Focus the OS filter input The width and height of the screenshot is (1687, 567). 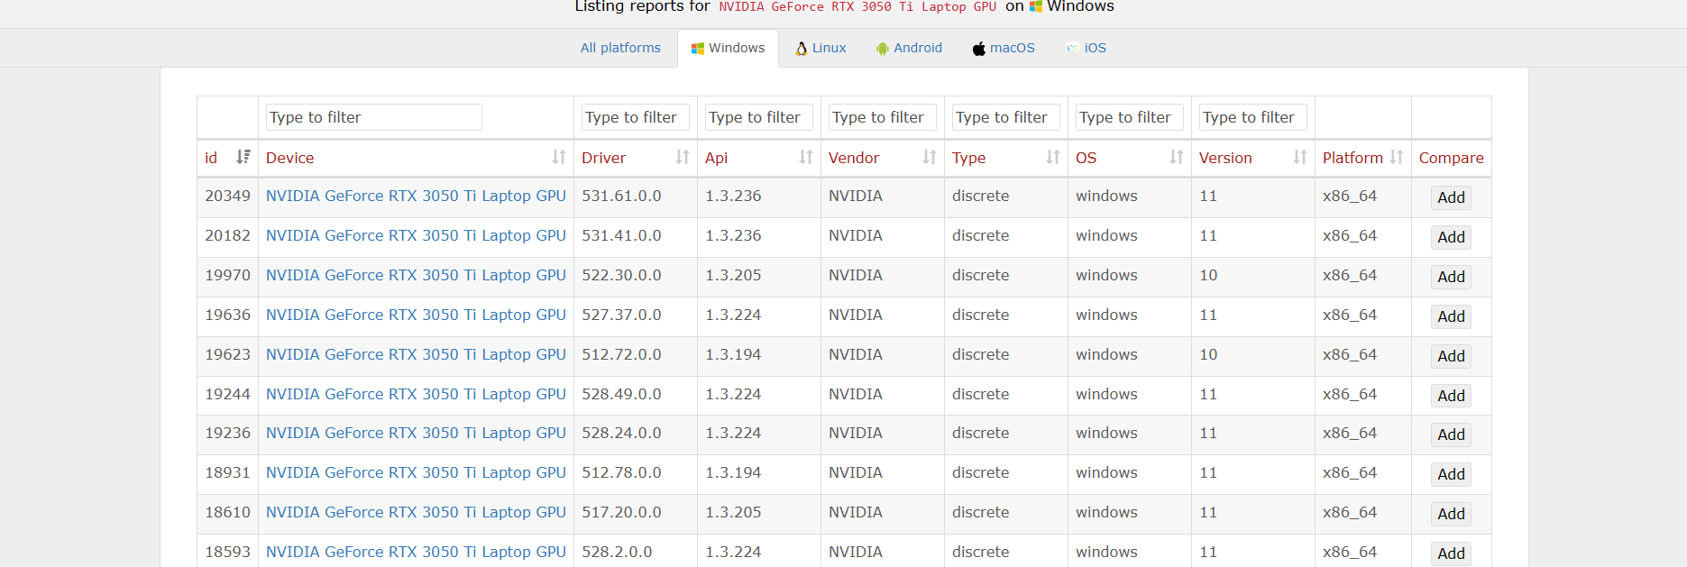[x=1130, y=117]
